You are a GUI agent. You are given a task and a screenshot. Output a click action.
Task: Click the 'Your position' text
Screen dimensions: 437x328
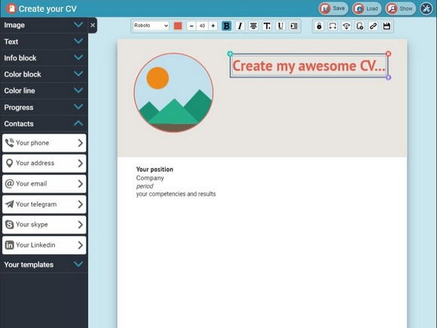pos(154,170)
